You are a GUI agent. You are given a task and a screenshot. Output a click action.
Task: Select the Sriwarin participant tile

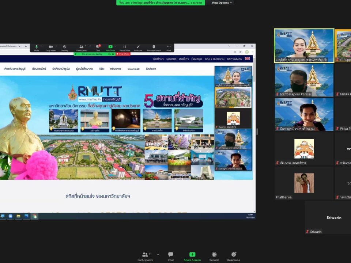[x=328, y=217]
